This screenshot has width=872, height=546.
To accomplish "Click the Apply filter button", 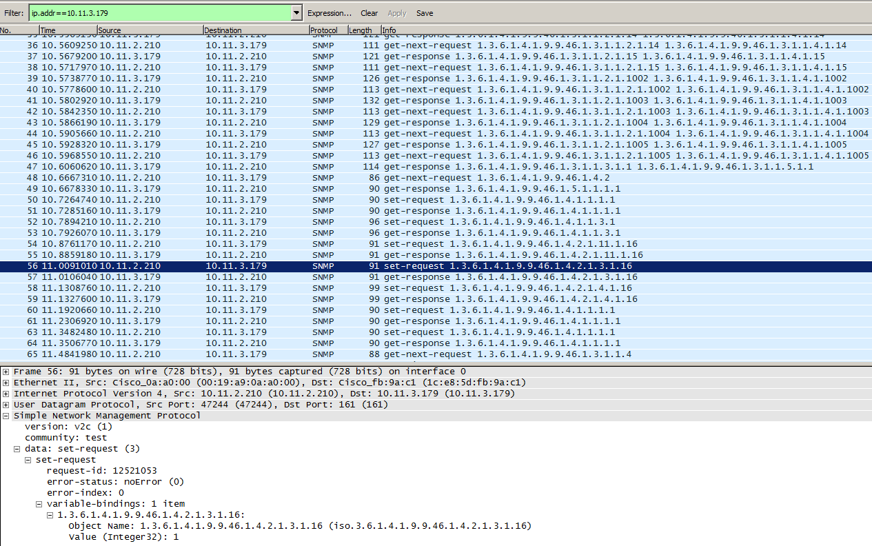I will [397, 13].
